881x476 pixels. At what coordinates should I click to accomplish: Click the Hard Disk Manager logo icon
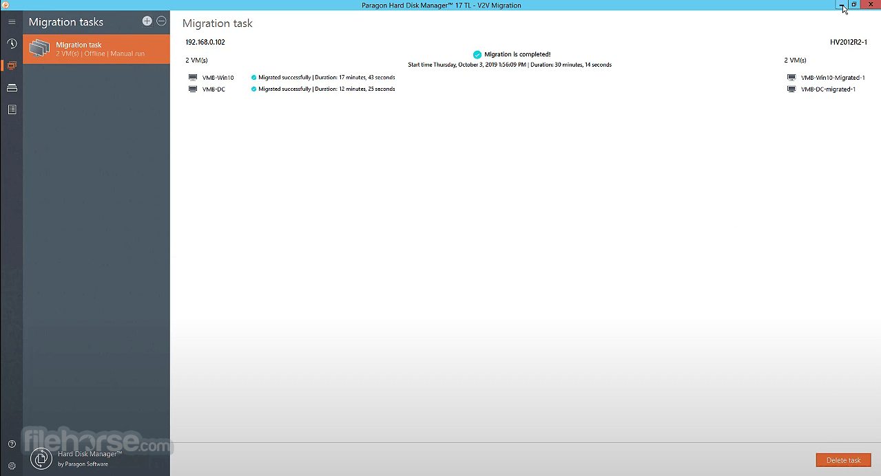click(x=41, y=458)
